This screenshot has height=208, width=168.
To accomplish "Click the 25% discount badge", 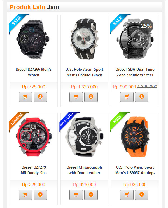I will tap(146, 26).
